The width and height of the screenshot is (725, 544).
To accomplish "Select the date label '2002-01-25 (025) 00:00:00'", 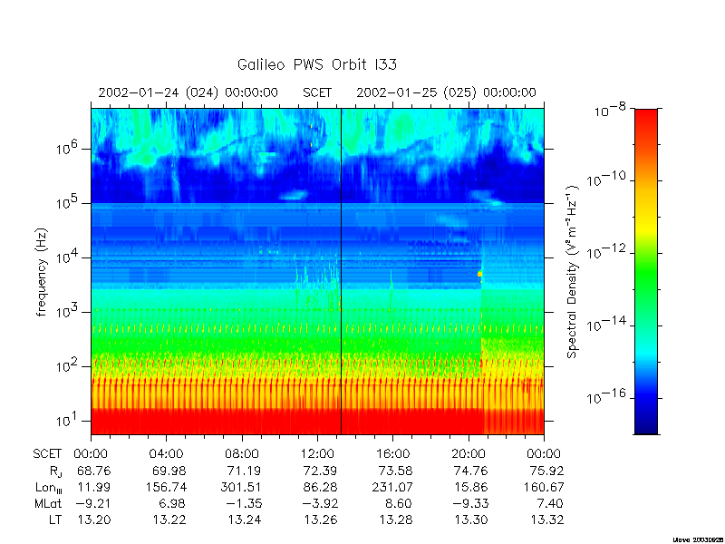I will 446,93.
